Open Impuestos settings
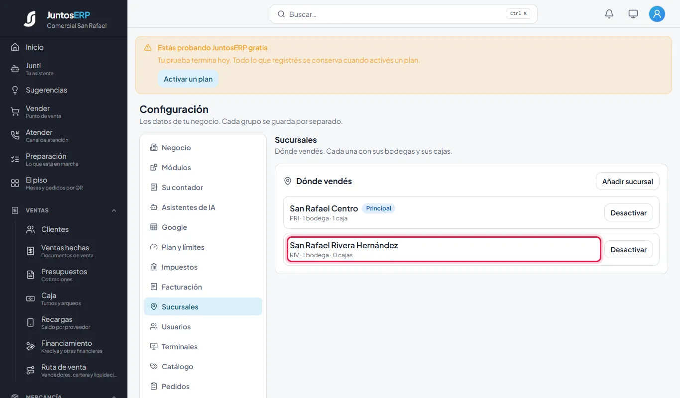Viewport: 680px width, 398px height. point(203,267)
